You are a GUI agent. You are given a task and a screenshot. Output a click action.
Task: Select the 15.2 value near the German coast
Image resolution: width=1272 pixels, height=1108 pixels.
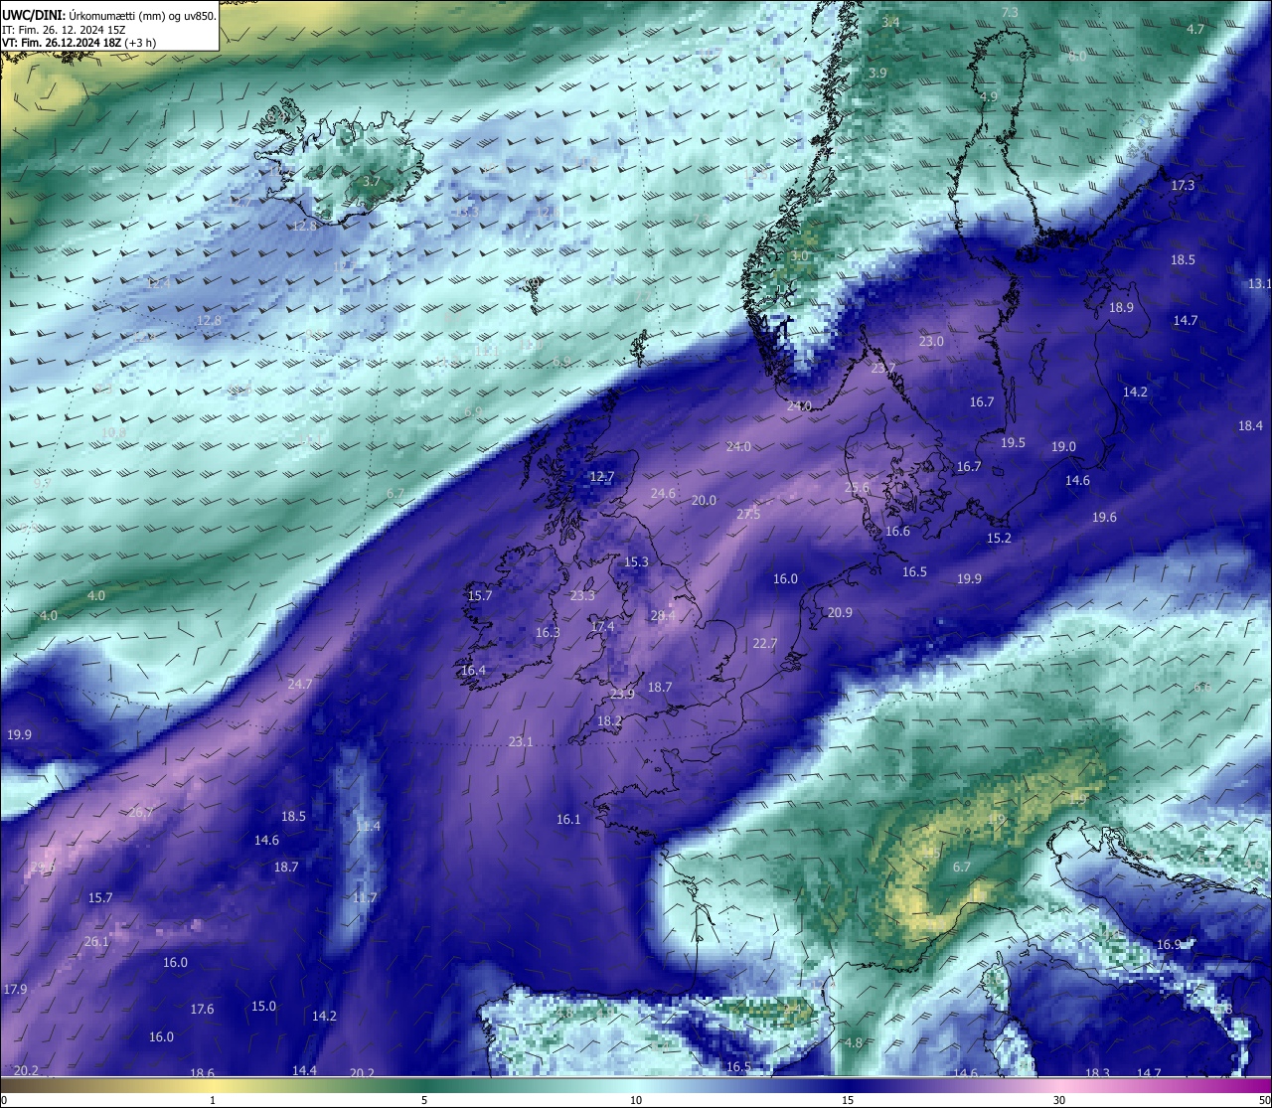coord(999,539)
